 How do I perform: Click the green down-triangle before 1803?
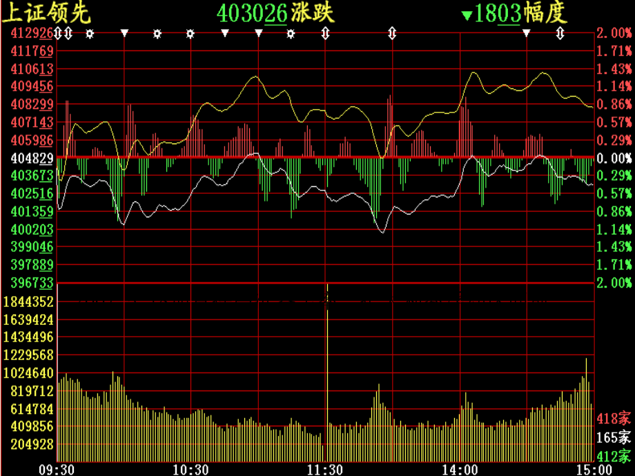pyautogui.click(x=467, y=16)
